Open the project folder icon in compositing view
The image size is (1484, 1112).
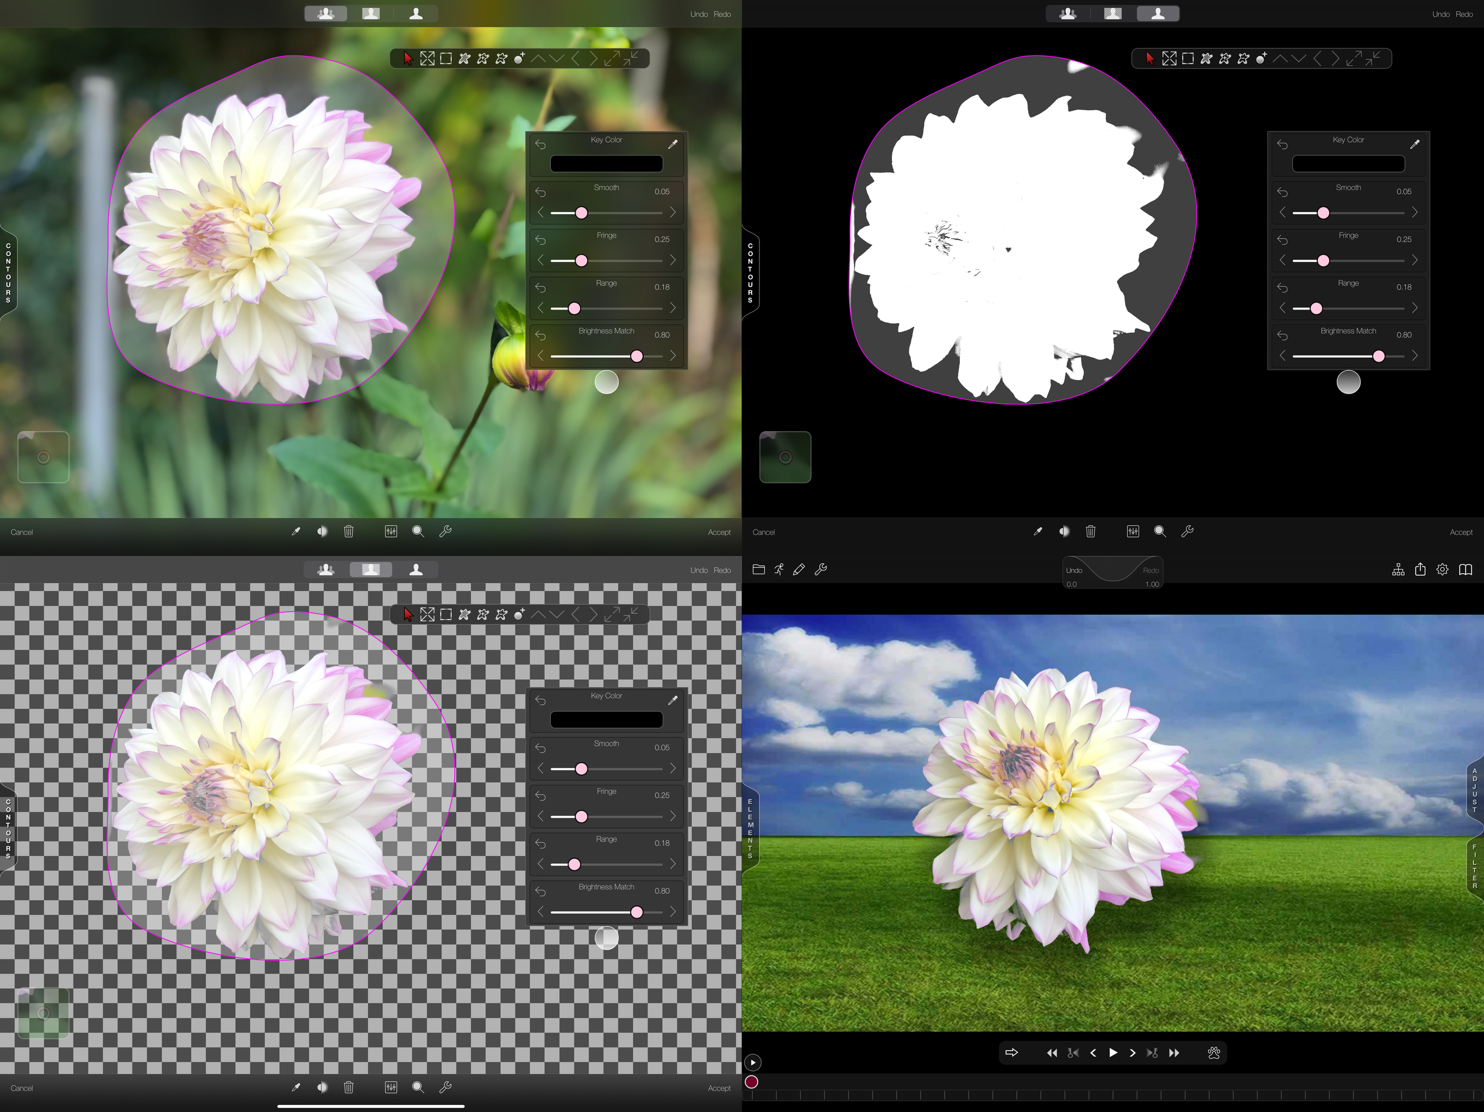tap(759, 570)
